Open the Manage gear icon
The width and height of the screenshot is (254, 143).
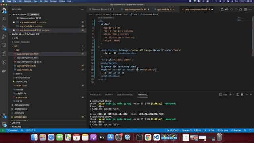click(4, 124)
